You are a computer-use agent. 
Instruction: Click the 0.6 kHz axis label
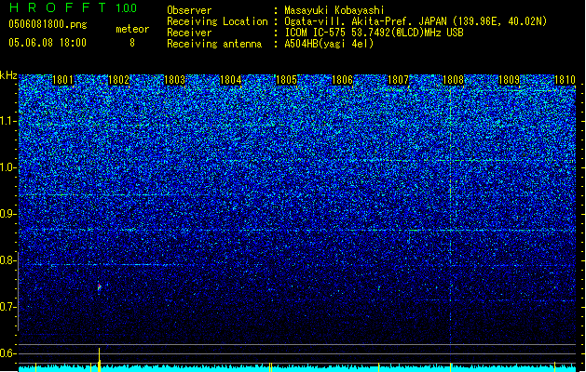pos(8,353)
